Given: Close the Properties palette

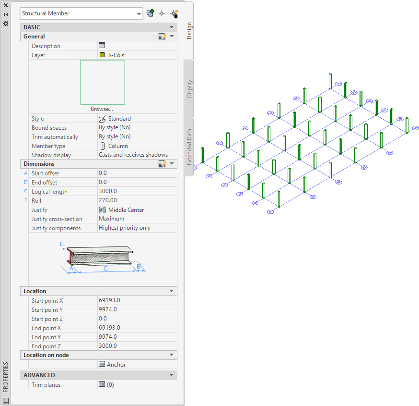Looking at the screenshot, I should [x=6, y=5].
